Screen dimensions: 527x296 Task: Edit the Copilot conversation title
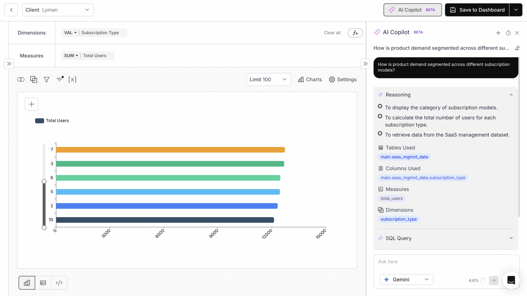click(x=517, y=48)
